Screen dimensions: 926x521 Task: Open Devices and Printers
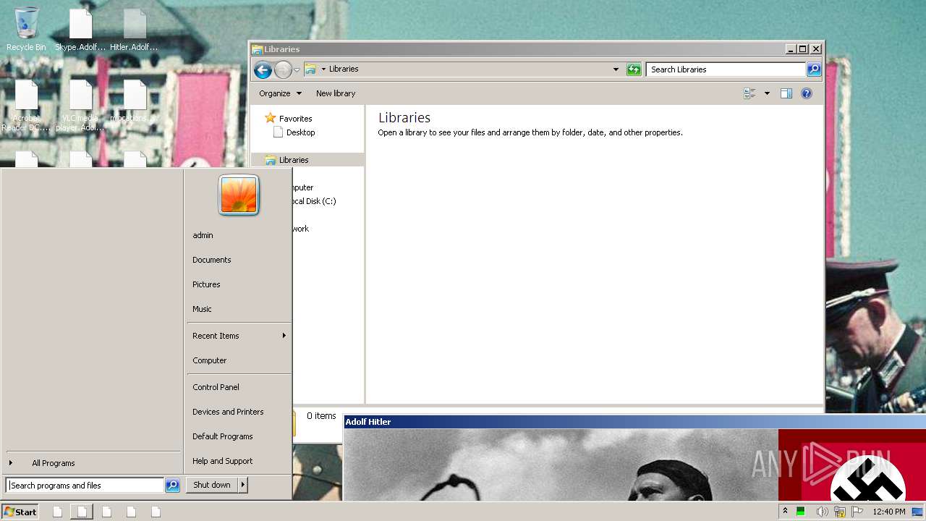[x=228, y=412]
